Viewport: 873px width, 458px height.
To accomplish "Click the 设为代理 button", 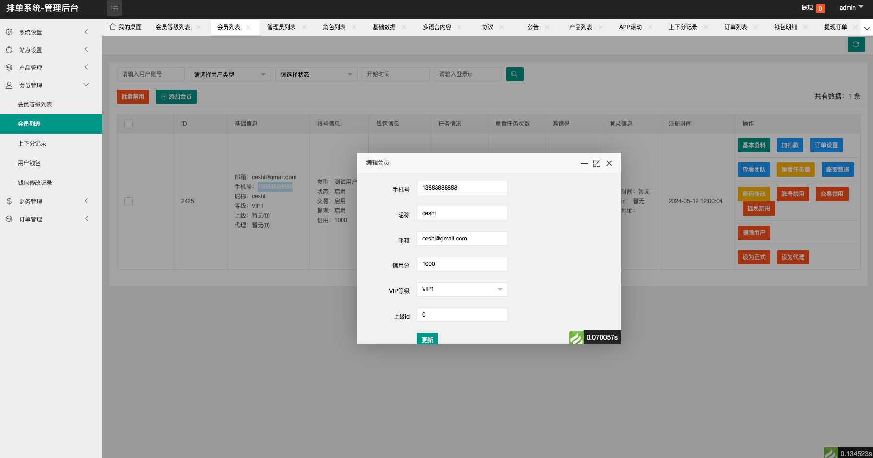I will coord(793,257).
